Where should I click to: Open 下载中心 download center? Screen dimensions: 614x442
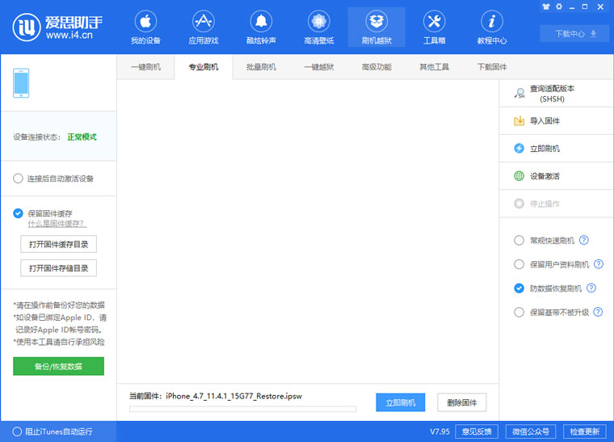tap(574, 34)
